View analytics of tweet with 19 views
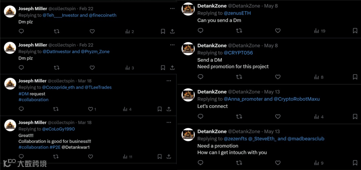This screenshot has height=170, width=361. click(x=319, y=31)
